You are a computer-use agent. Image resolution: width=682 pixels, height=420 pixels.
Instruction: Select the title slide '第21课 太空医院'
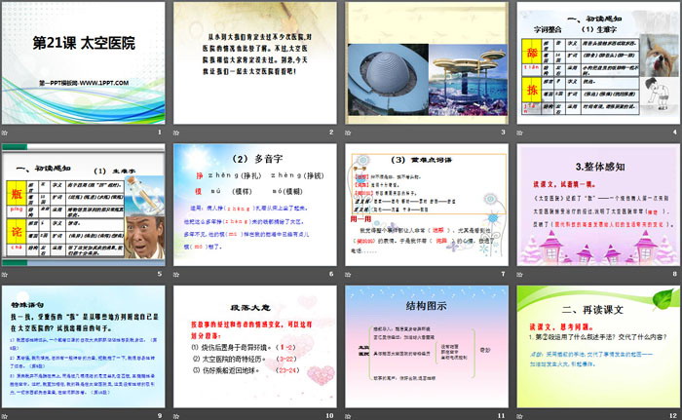[83, 62]
